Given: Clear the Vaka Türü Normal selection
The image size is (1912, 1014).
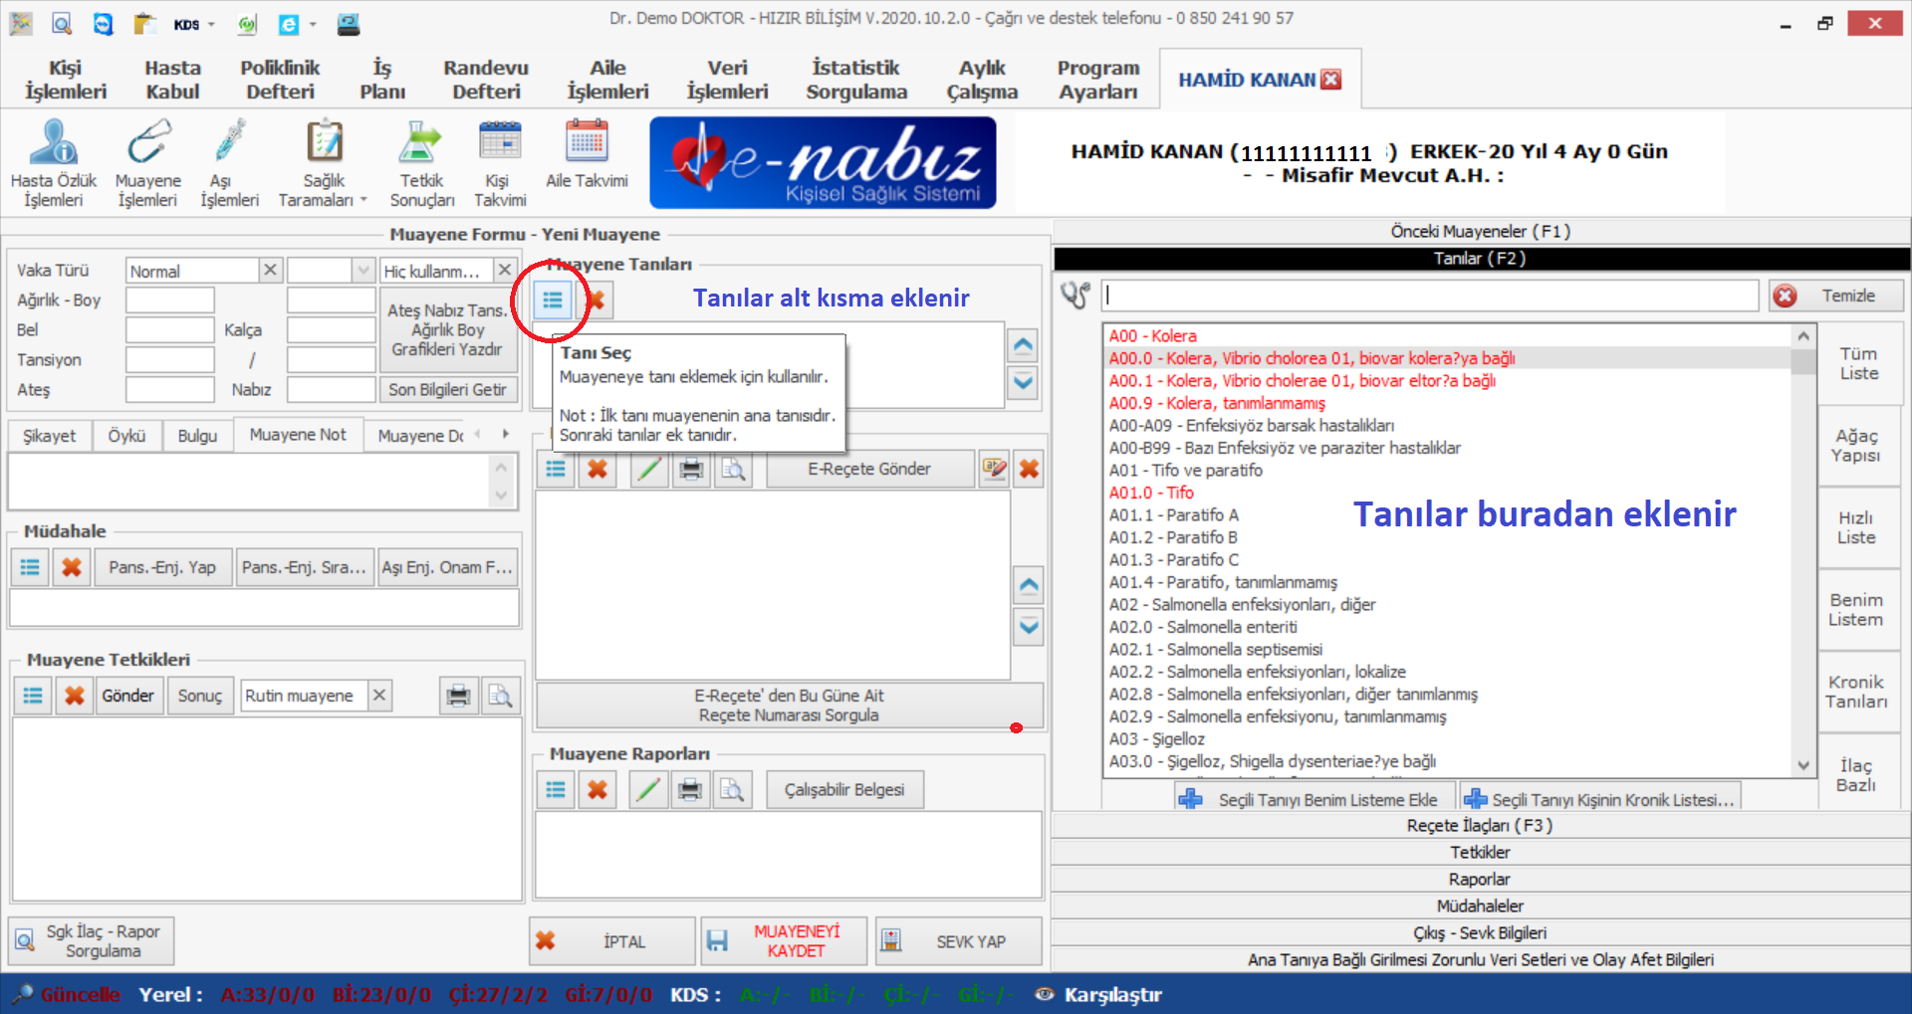Looking at the screenshot, I should (x=270, y=271).
